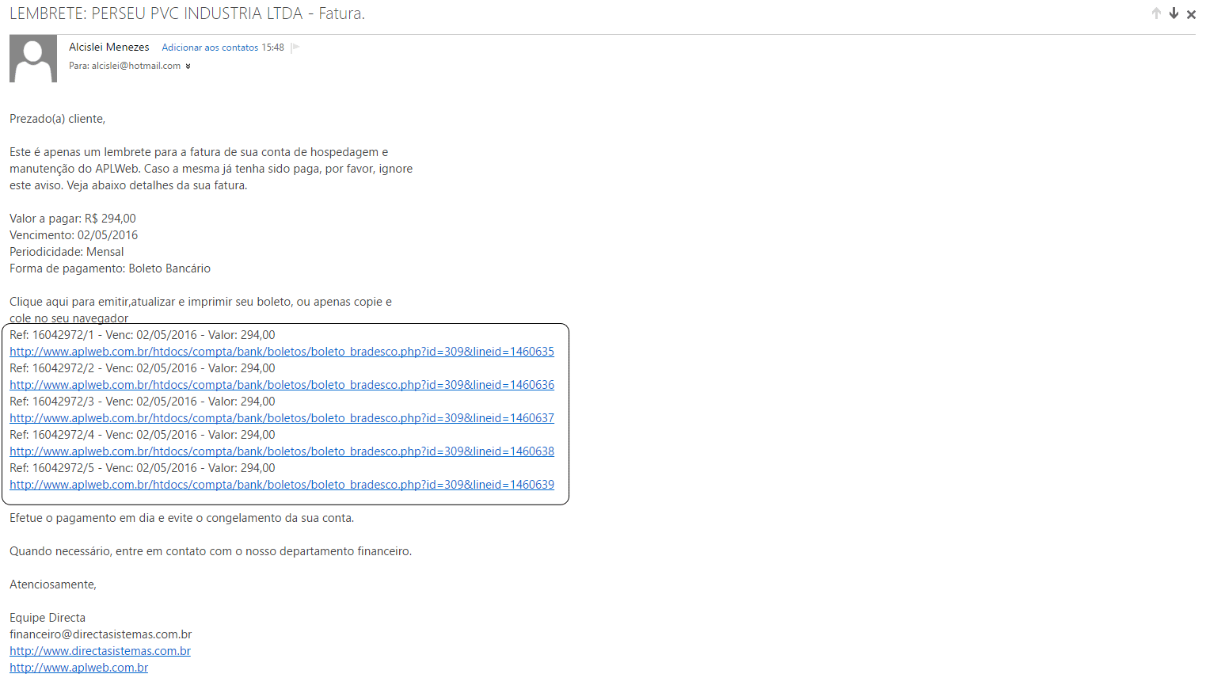The image size is (1206, 693).
Task: Click the received time 15:48
Action: [272, 48]
